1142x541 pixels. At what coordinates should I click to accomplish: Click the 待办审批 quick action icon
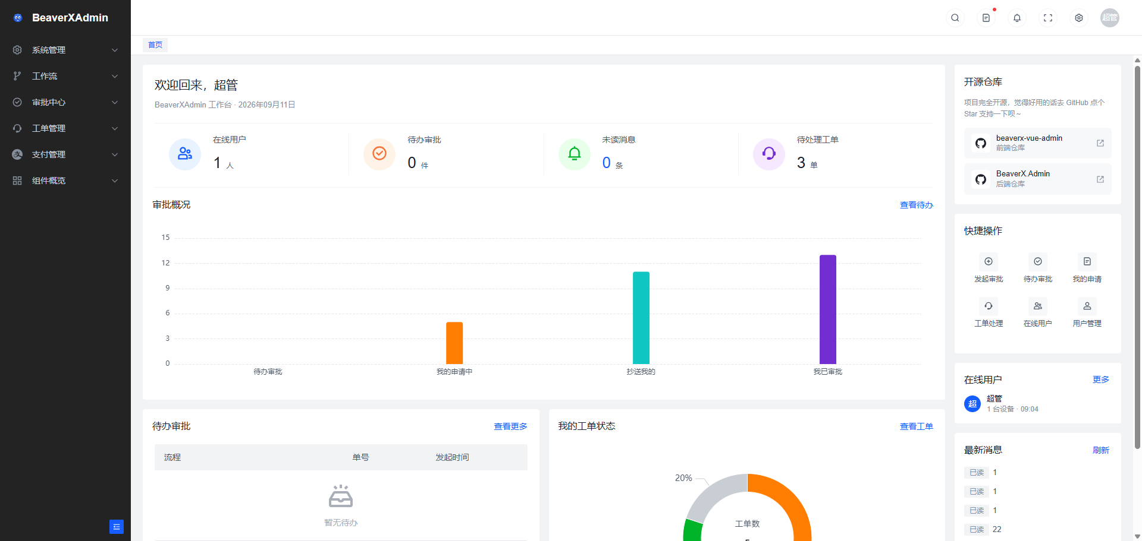(x=1038, y=261)
